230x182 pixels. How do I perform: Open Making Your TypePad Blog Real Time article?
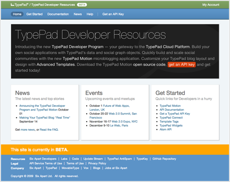(45, 117)
